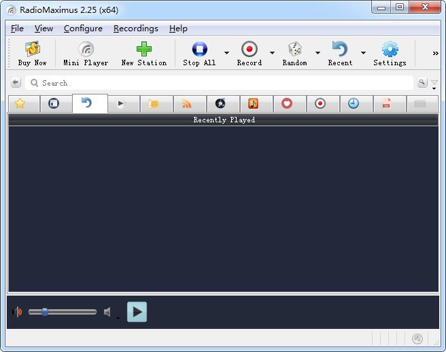Play a Random station with dice icon
Screen dimensions: 446x352
(294, 54)
